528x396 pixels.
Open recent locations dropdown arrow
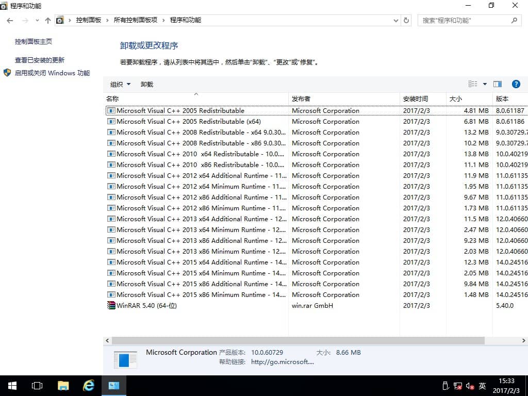click(37, 21)
